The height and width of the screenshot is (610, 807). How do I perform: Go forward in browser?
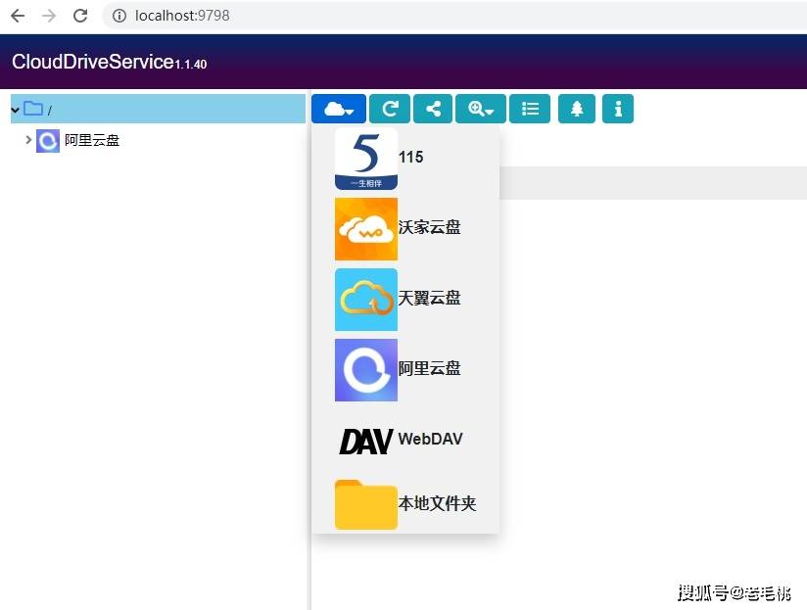(49, 16)
